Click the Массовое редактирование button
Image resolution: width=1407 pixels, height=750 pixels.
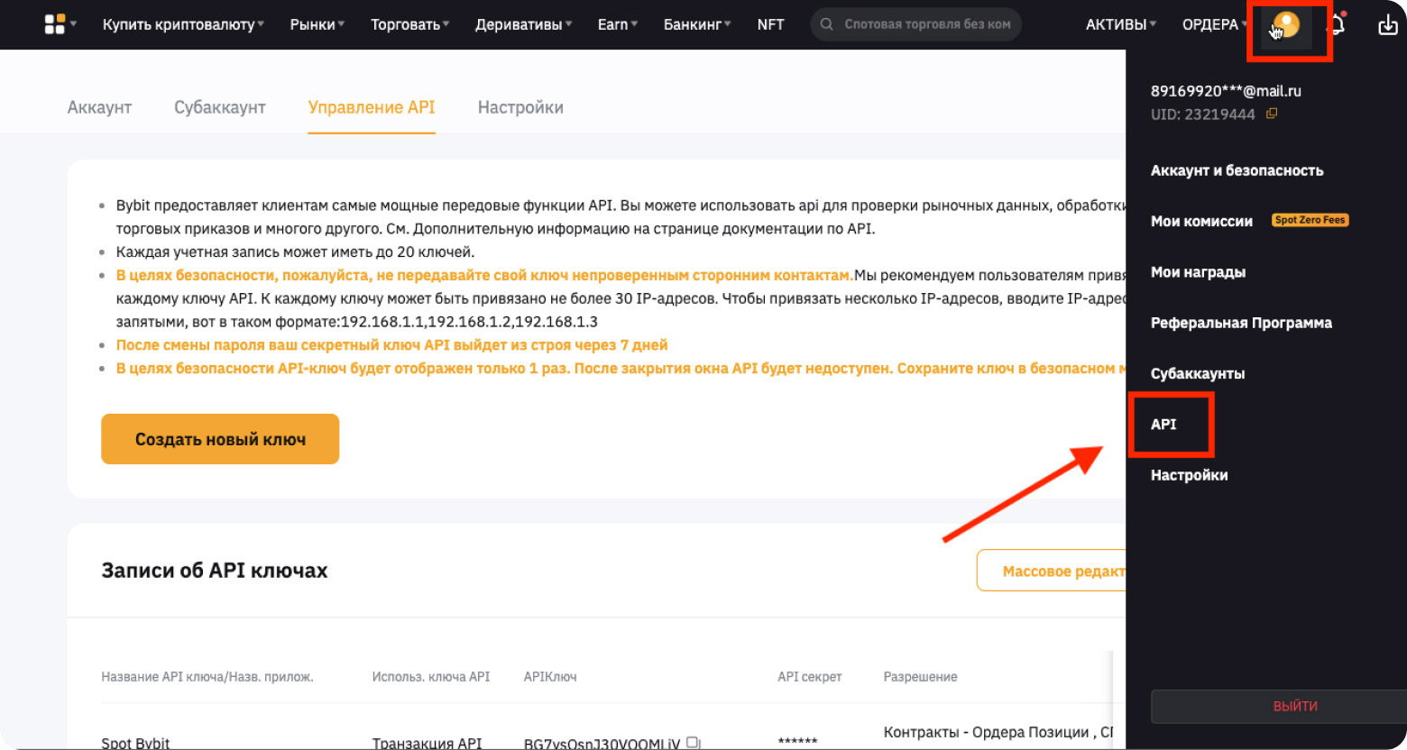point(1055,571)
